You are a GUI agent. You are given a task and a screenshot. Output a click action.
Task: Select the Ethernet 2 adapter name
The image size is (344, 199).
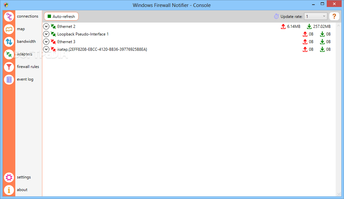[x=66, y=27]
